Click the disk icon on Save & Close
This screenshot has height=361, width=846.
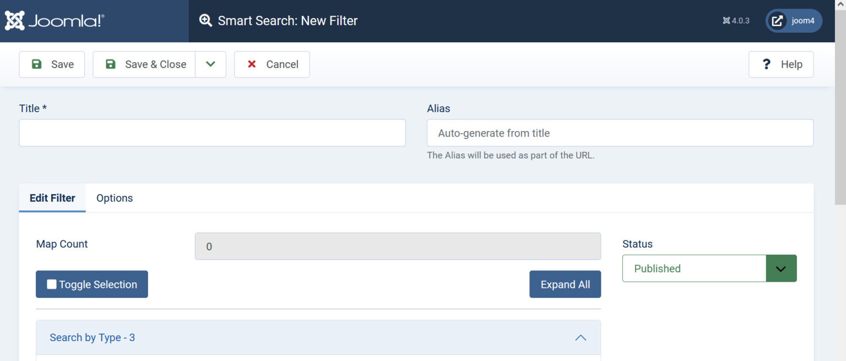pos(110,64)
